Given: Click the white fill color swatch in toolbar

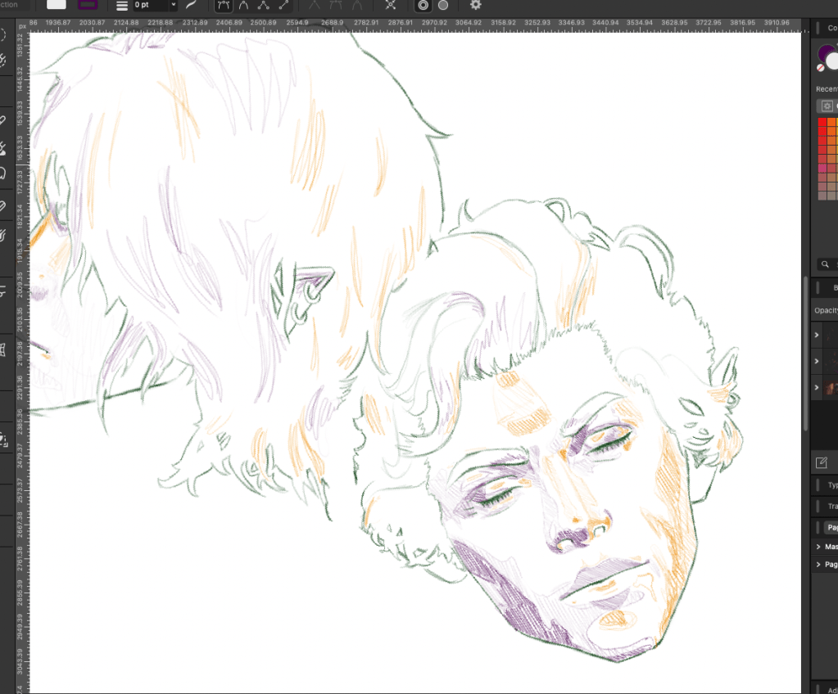Looking at the screenshot, I should 57,5.
